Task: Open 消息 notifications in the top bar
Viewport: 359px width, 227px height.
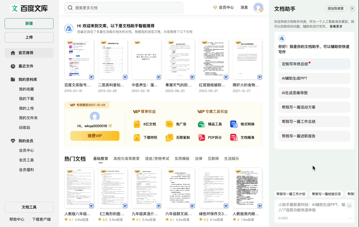Action: point(244,7)
